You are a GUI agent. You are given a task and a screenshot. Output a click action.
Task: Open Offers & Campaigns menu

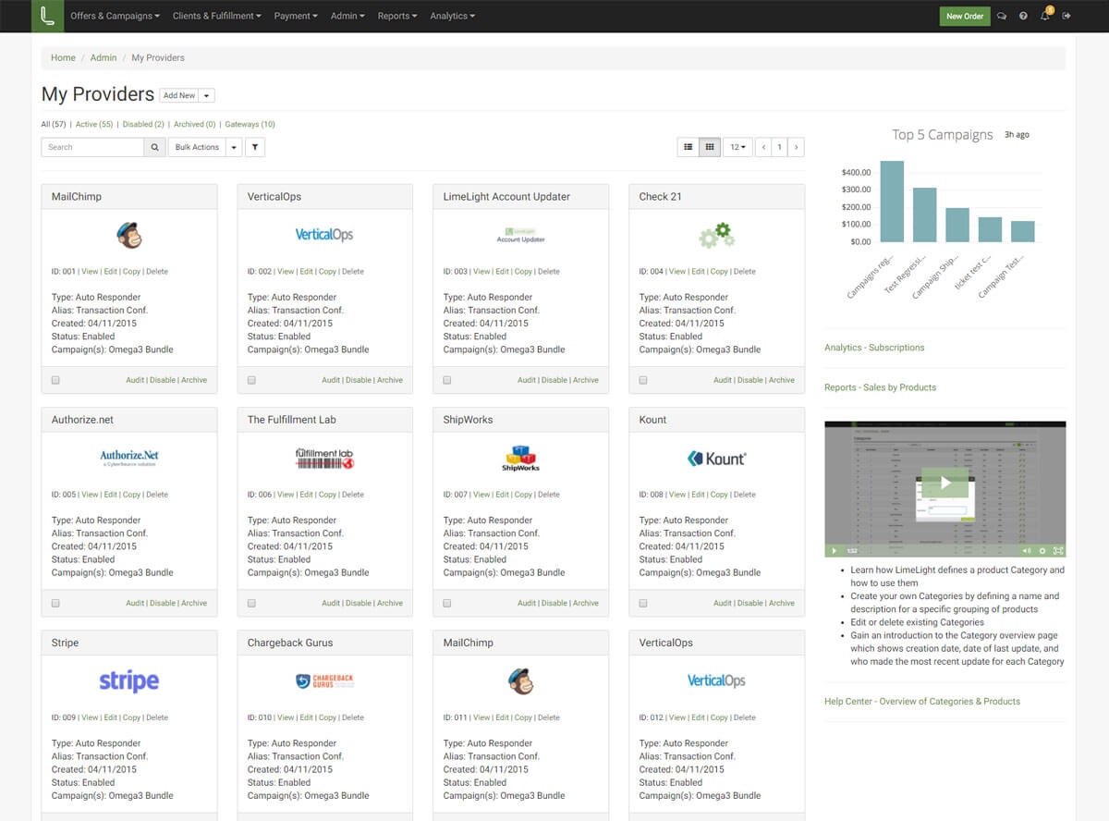point(115,16)
